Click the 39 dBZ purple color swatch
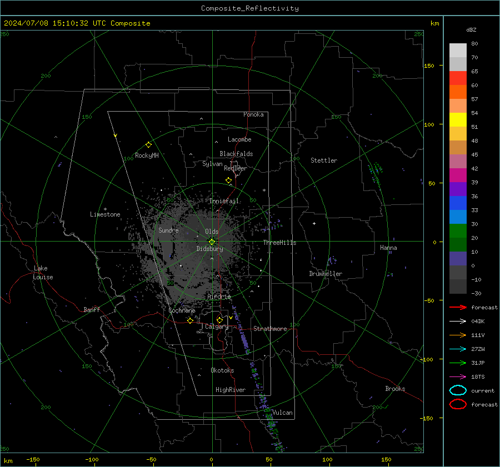This screenshot has width=500, height=467. coord(458,189)
